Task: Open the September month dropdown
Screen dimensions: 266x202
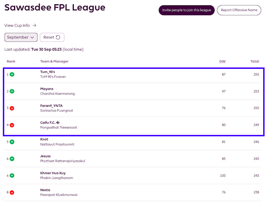Action: click(21, 37)
